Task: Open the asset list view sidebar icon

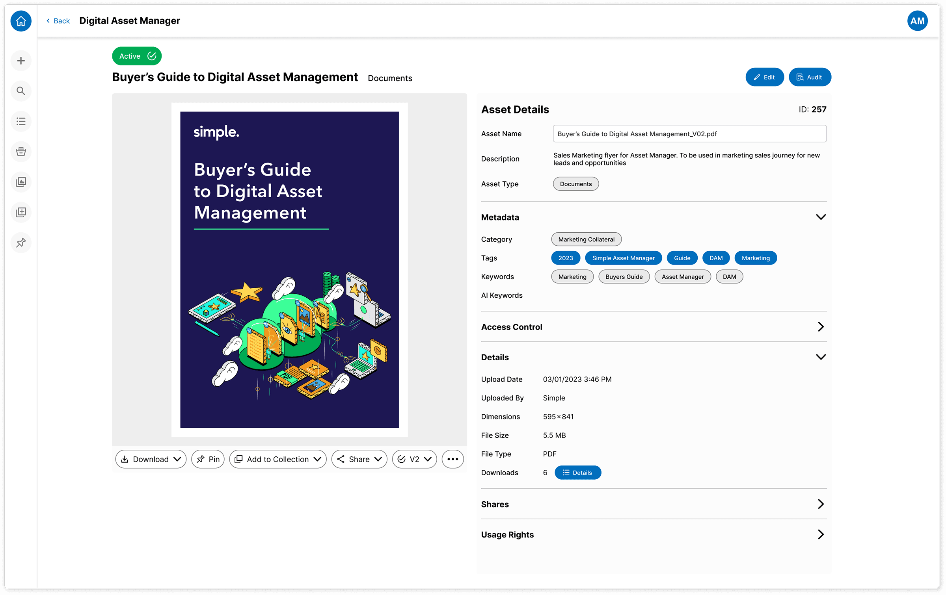Action: coord(20,121)
